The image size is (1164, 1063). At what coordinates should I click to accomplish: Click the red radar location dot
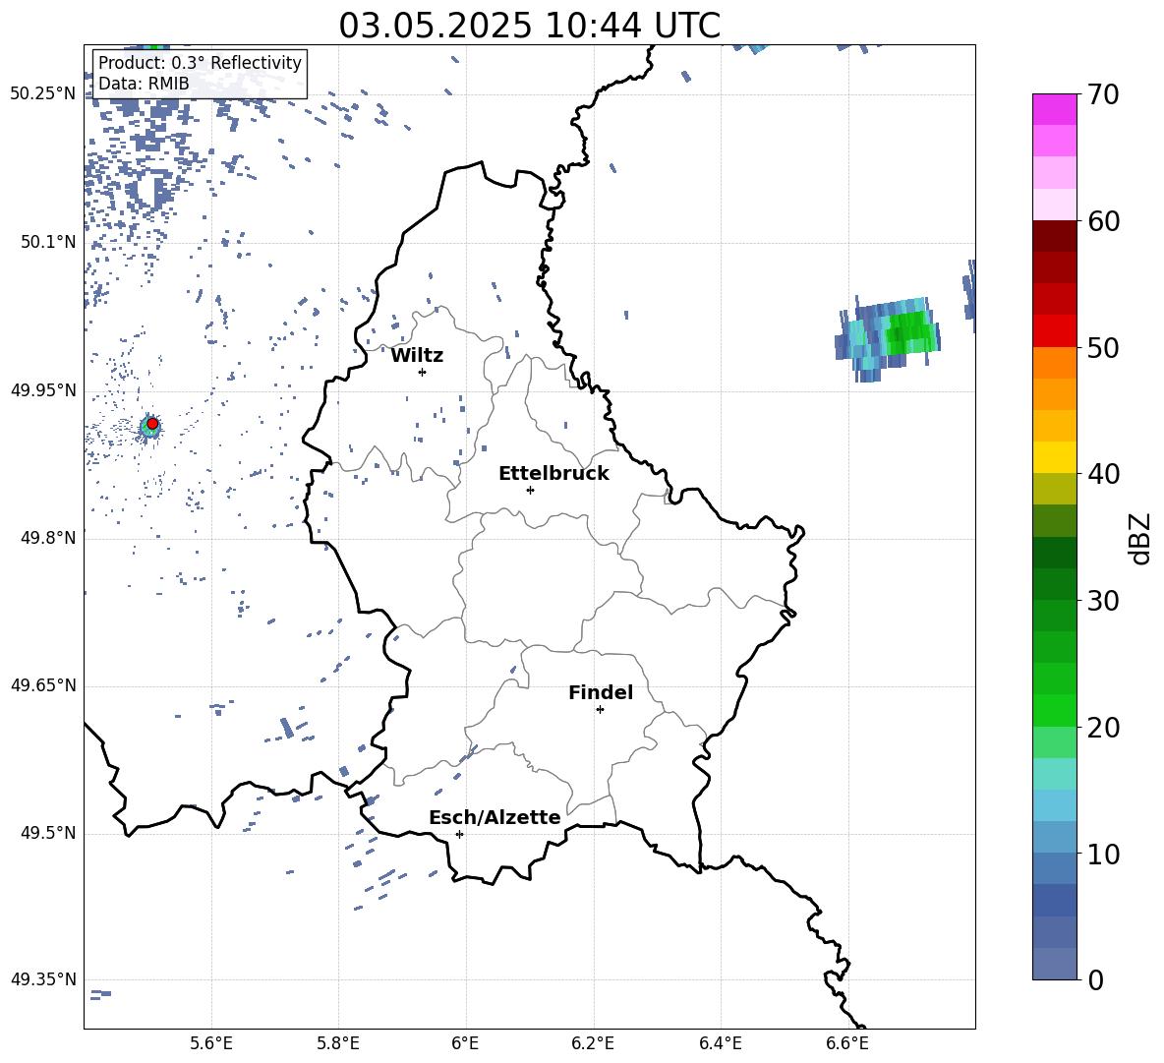tap(152, 424)
